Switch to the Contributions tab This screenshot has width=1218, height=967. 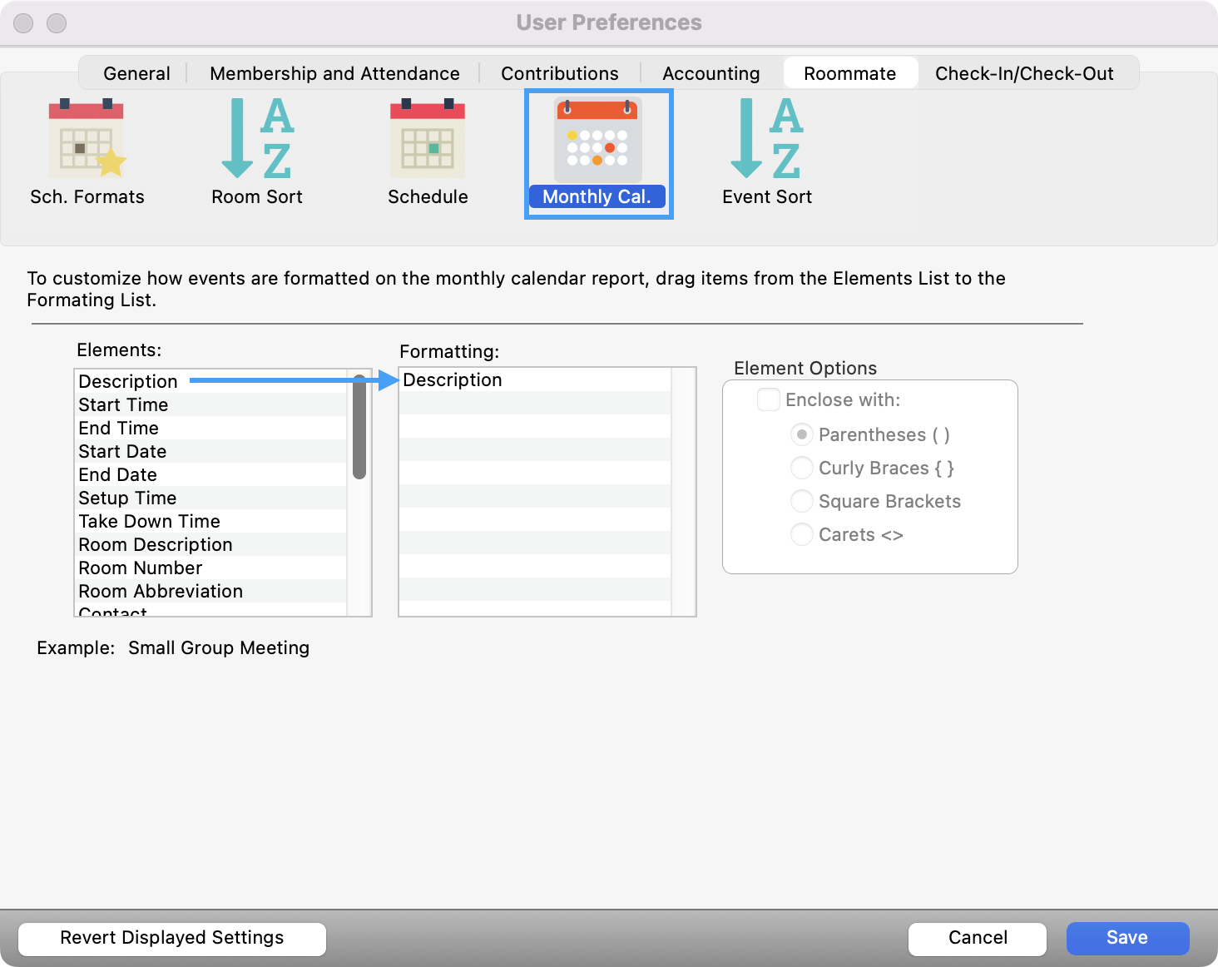coord(559,73)
